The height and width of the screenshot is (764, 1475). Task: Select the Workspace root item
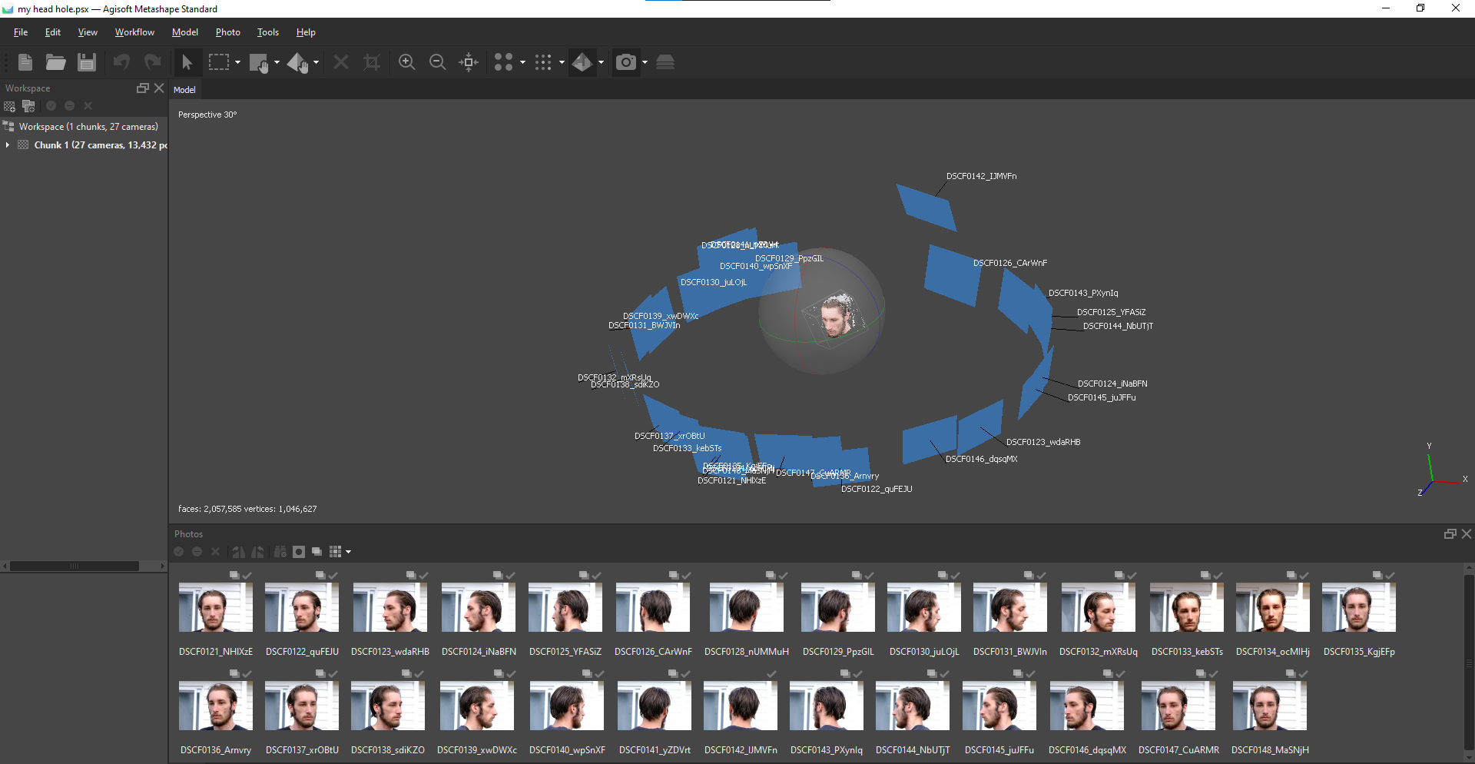pyautogui.click(x=88, y=127)
